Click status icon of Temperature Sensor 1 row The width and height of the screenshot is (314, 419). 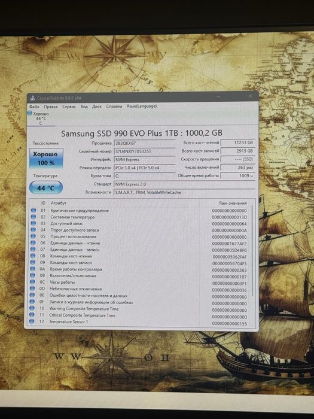pos(32,321)
